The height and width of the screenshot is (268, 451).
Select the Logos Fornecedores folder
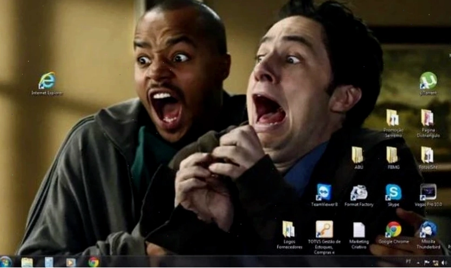pos(289,235)
